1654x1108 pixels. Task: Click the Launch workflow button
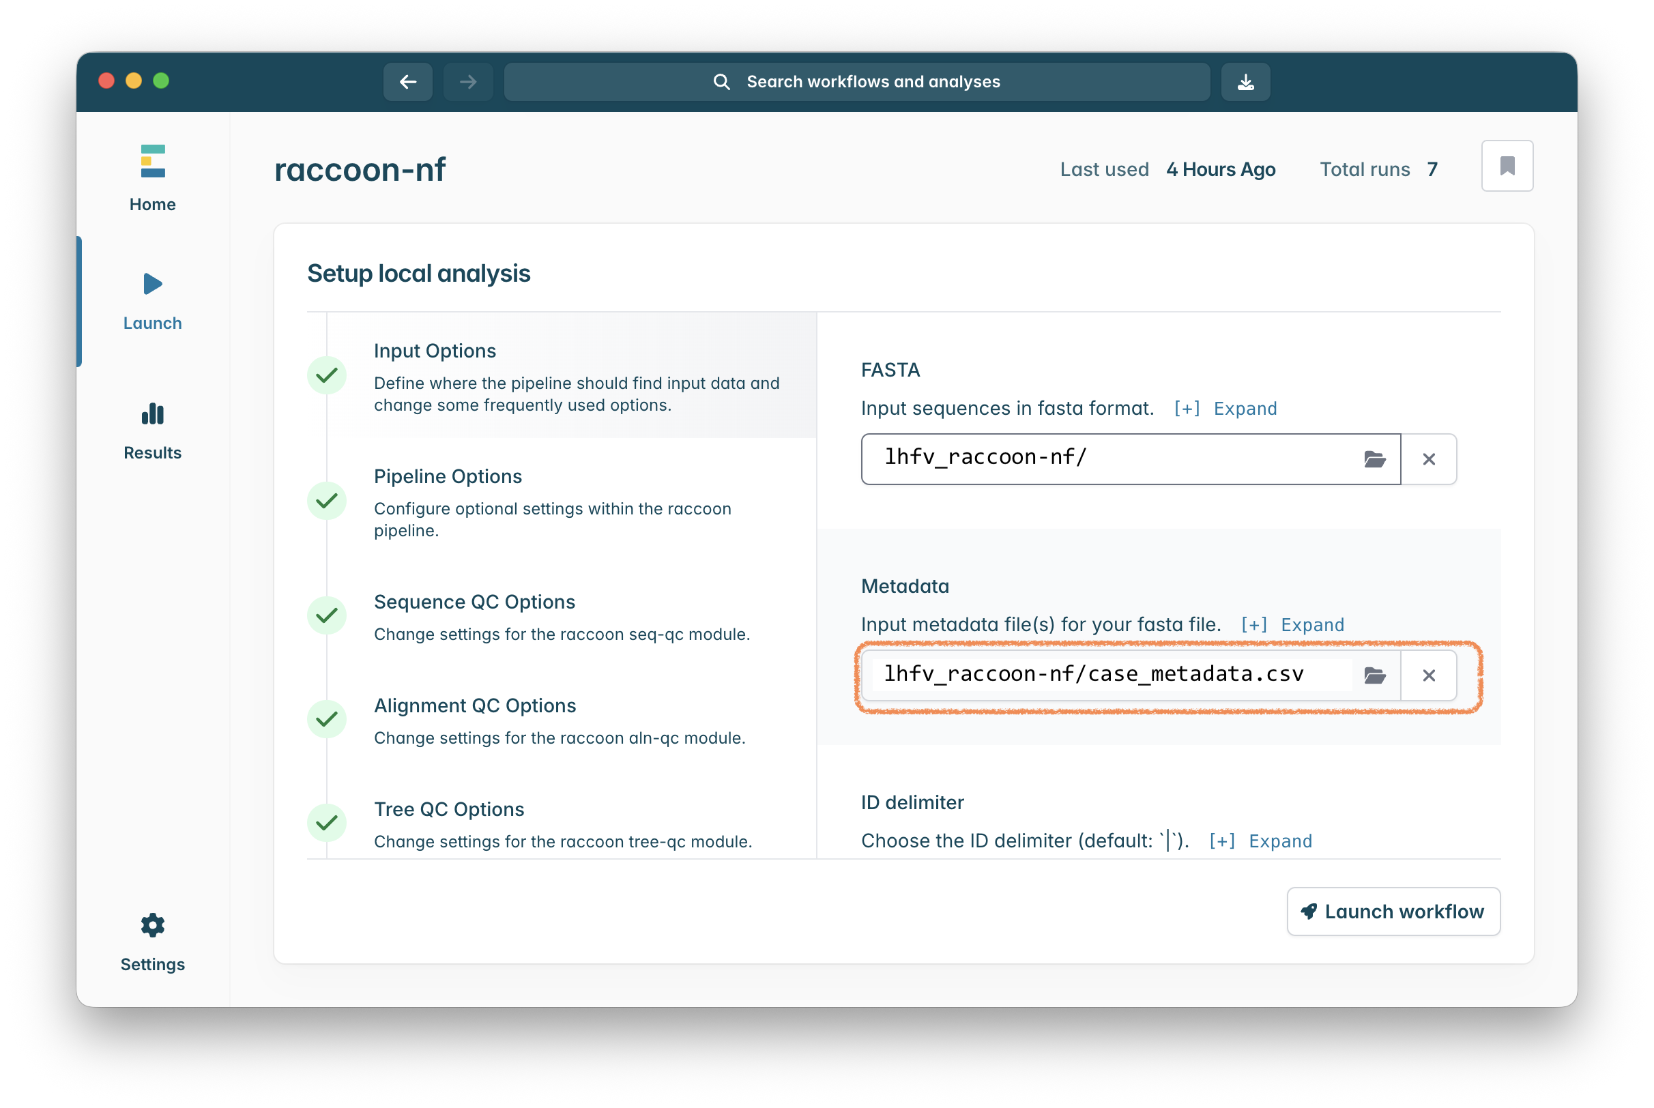click(x=1393, y=912)
